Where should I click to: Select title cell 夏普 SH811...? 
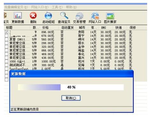pyautogui.click(x=19, y=39)
